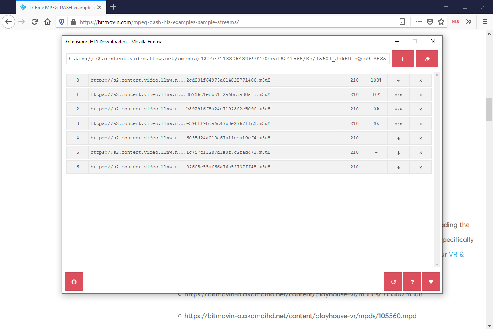Screen dimensions: 493x329
Task: Save page to Pocket
Action: 430,22
